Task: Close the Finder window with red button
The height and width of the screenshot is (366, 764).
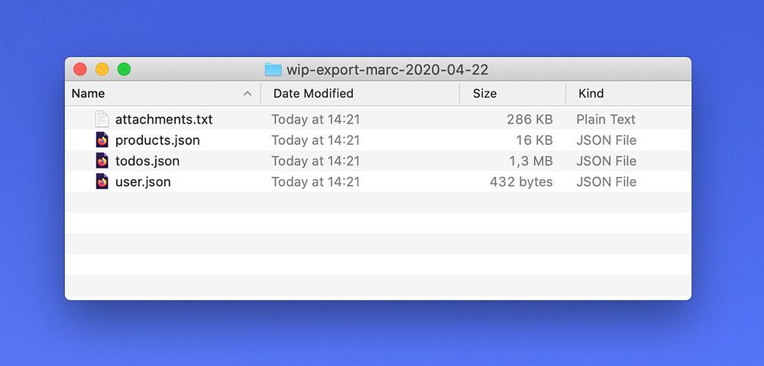Action: pos(80,69)
